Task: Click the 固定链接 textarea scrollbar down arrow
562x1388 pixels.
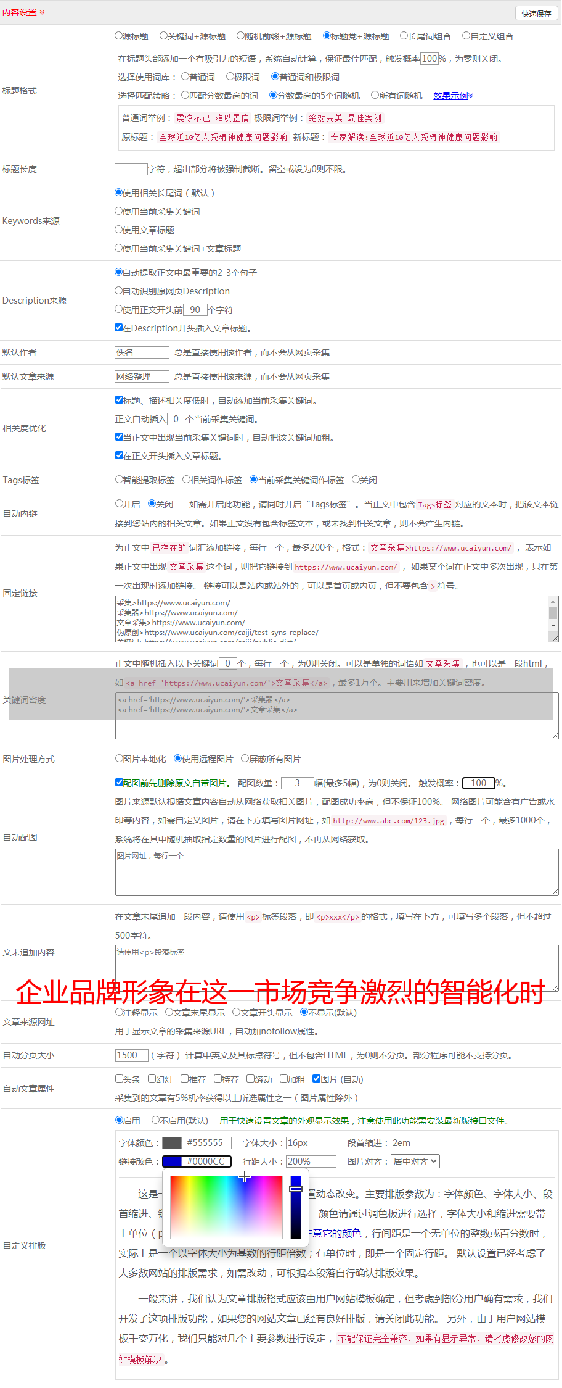Action: click(553, 626)
